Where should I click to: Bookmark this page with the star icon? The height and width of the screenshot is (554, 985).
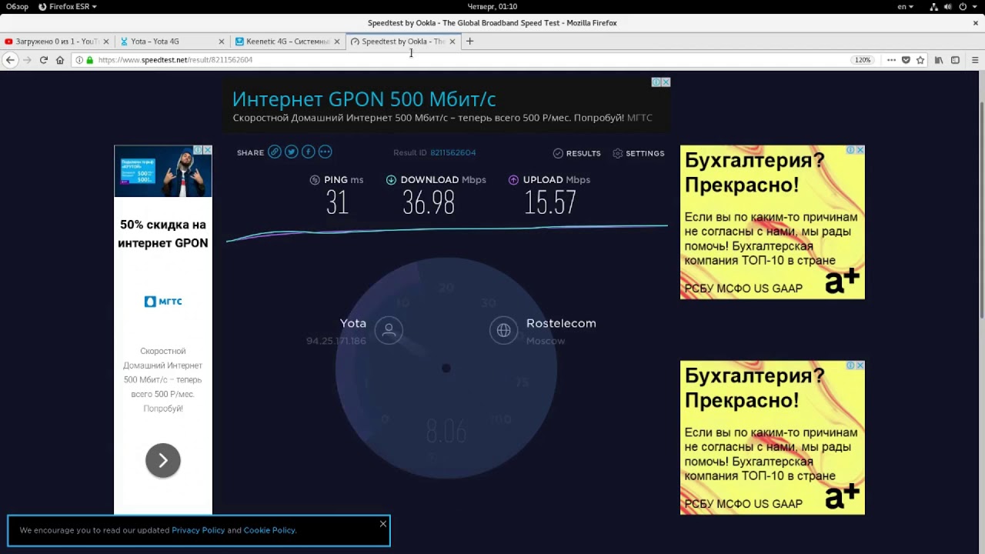coord(920,59)
